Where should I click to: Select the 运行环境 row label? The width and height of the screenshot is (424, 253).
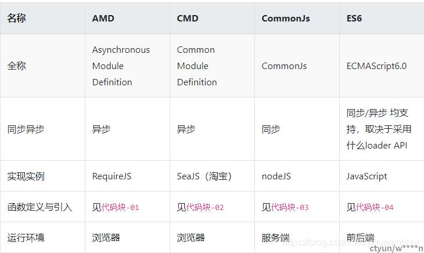tap(26, 237)
